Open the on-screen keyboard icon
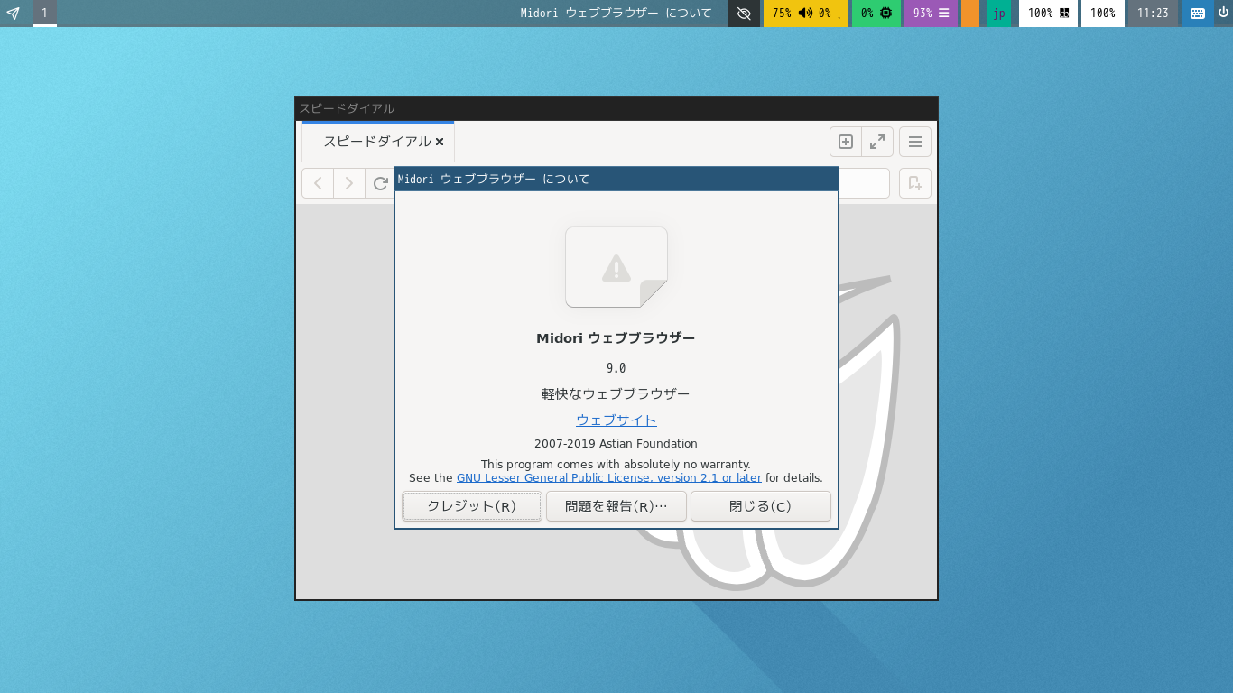Image resolution: width=1233 pixels, height=693 pixels. (1198, 14)
